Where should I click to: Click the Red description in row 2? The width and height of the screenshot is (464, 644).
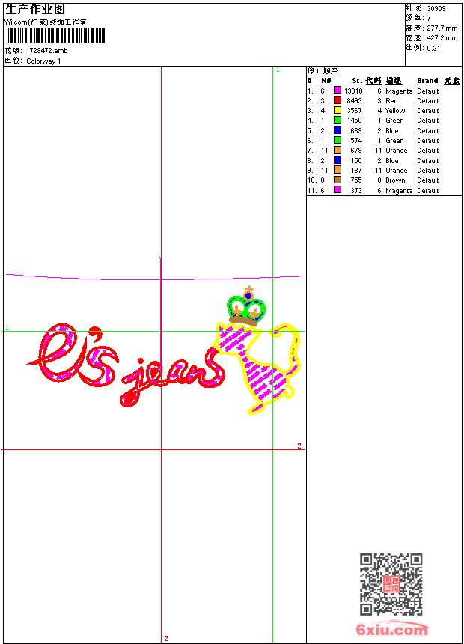tap(391, 100)
